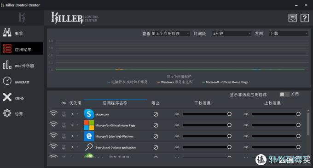The width and height of the screenshot is (313, 168).
Task: Open the 概览 overview binoculars icon
Action: [x=7, y=33]
